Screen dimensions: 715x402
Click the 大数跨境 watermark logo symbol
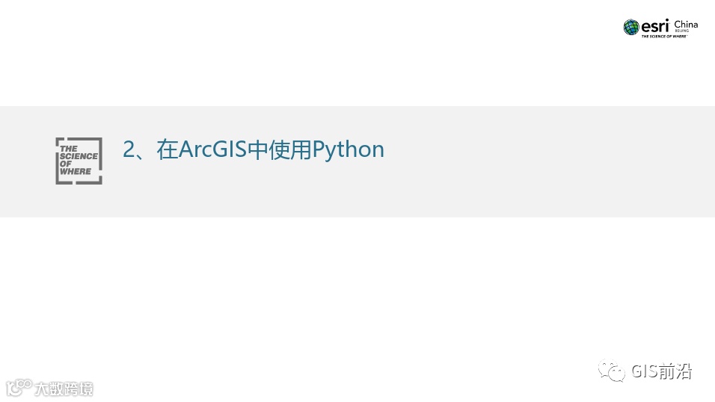[x=19, y=388]
